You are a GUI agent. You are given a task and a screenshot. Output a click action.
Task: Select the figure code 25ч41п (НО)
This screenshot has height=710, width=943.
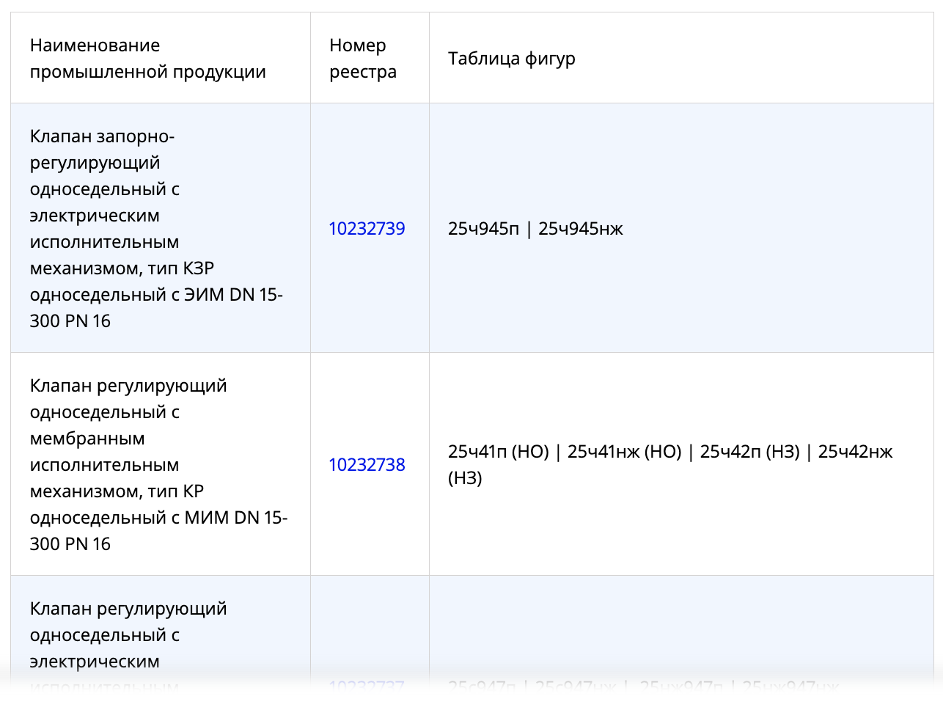499,451
